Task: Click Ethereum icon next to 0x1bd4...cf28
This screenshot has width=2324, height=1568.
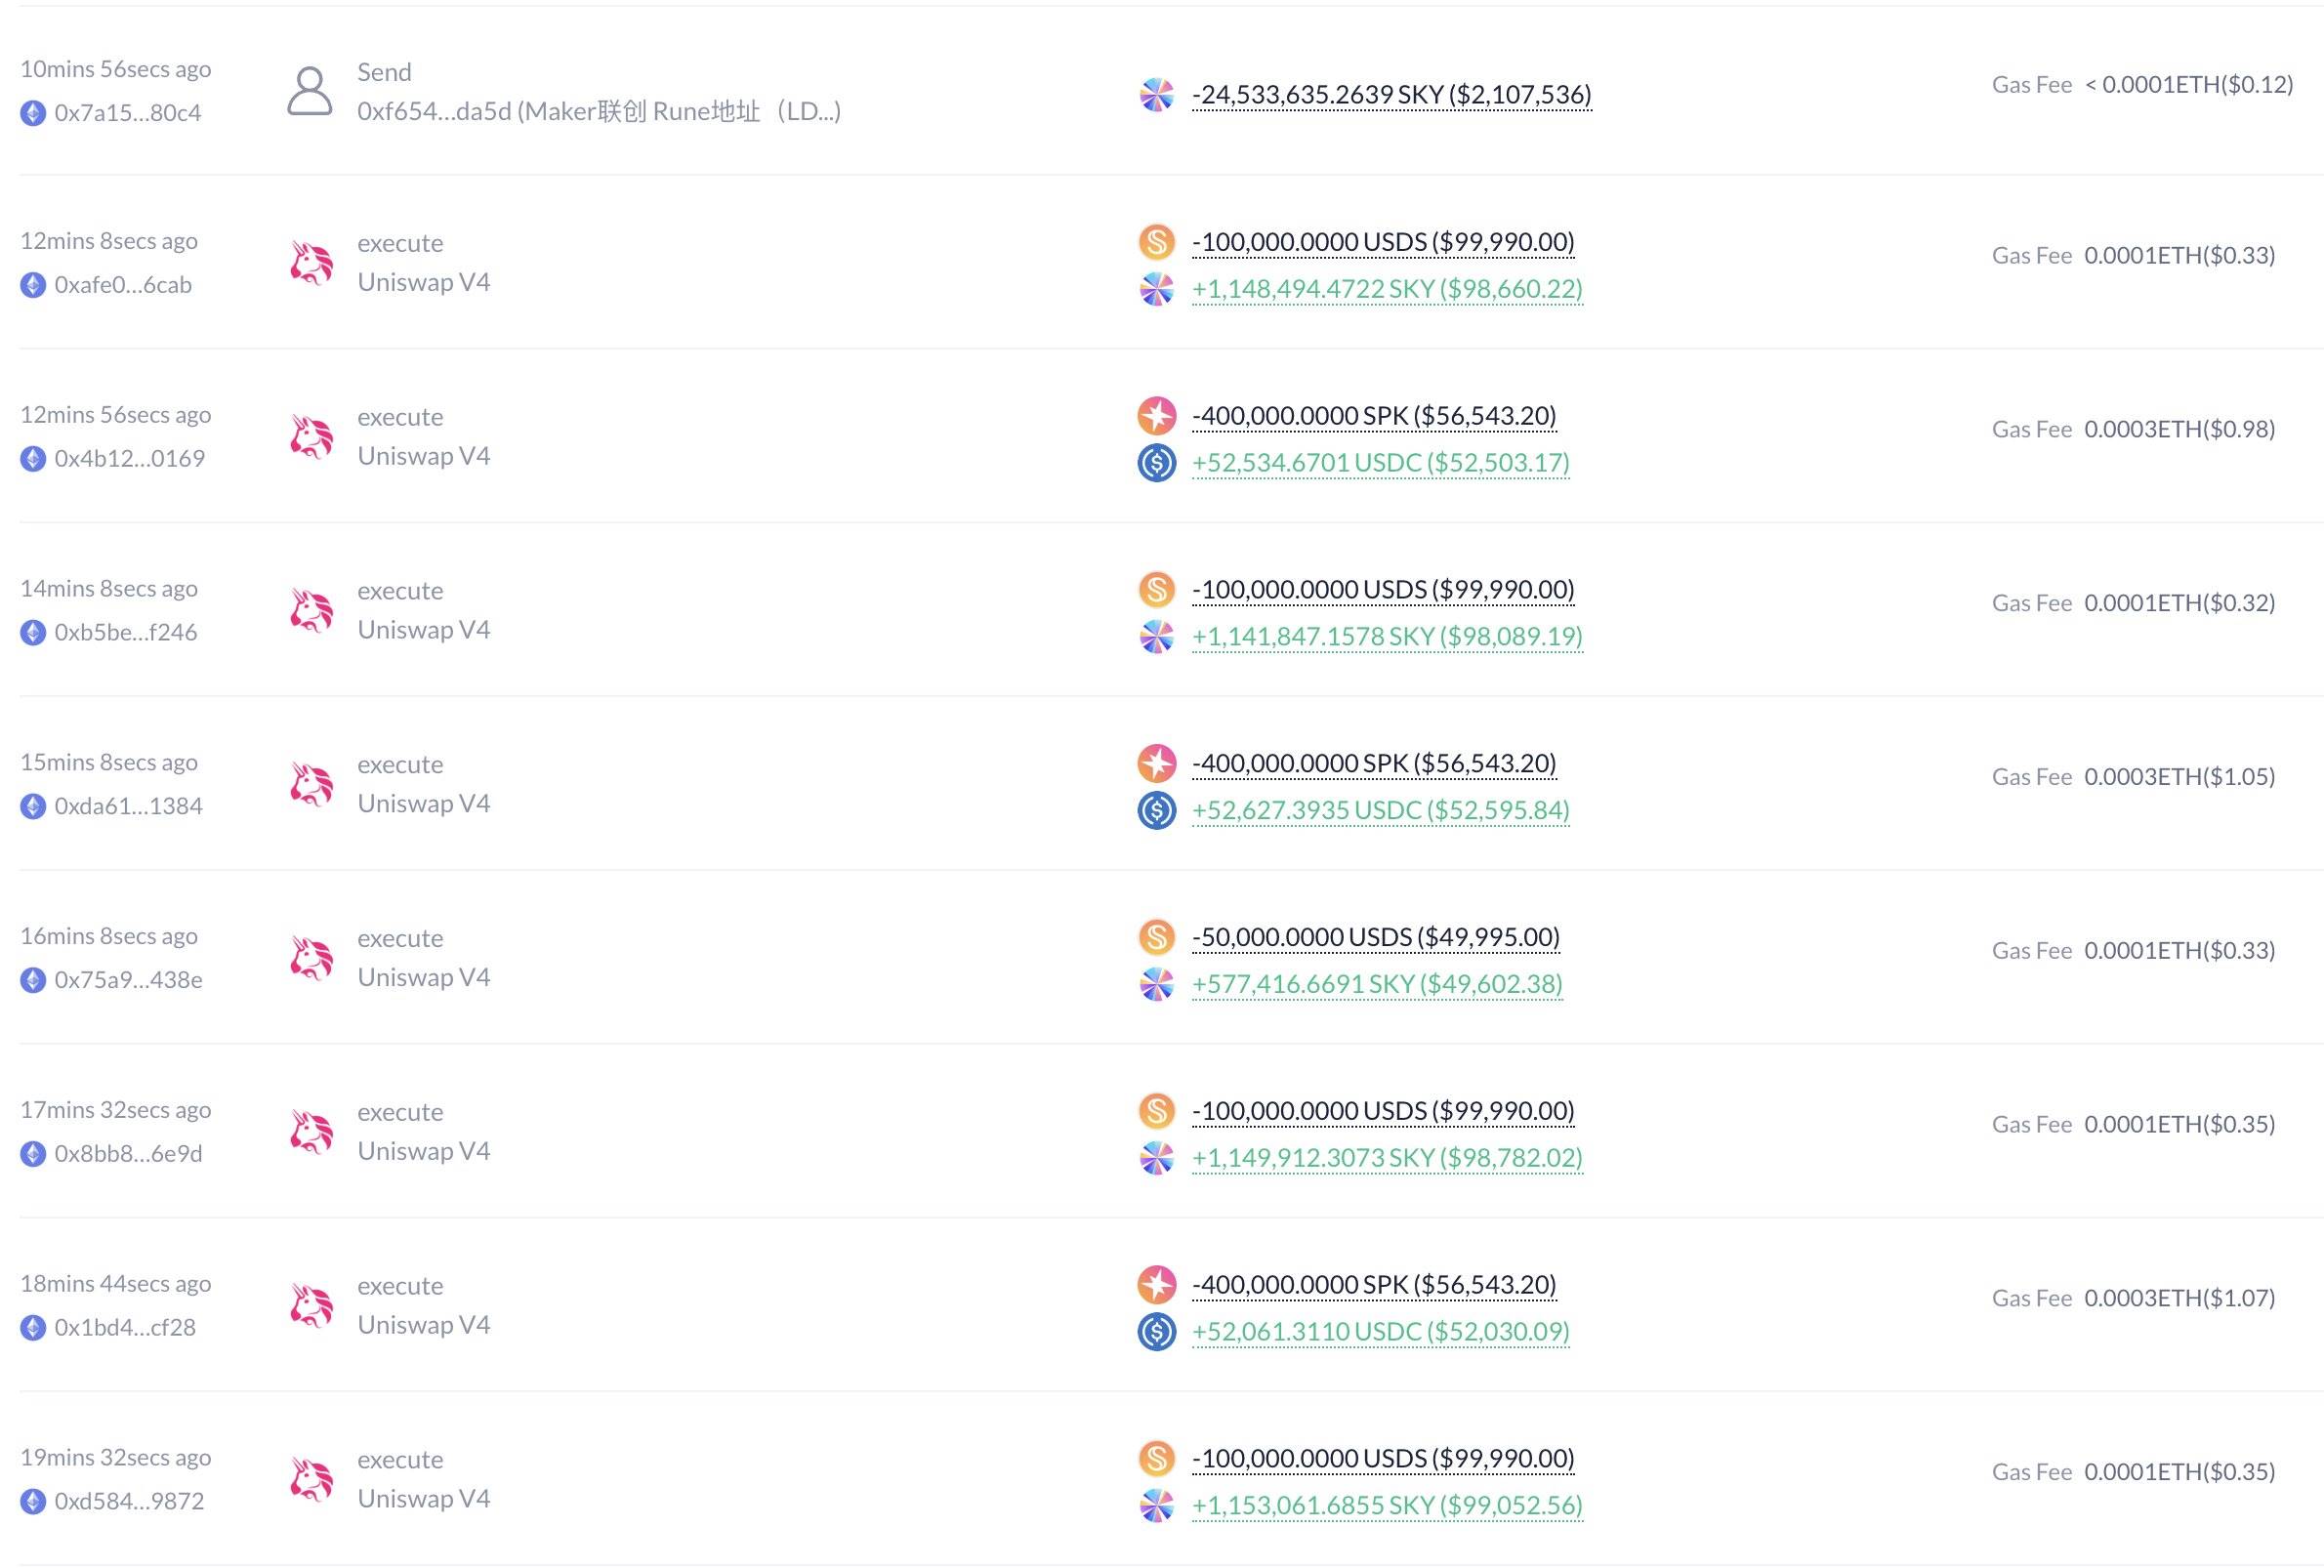Action: [33, 1328]
